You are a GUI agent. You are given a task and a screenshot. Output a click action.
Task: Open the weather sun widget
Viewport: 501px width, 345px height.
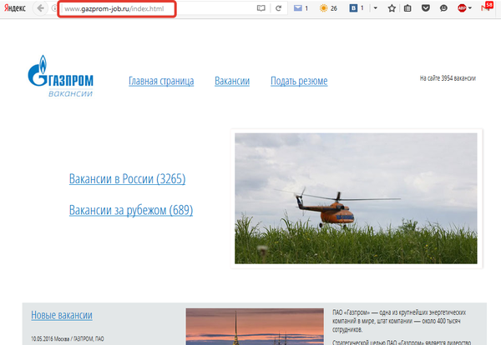(x=323, y=8)
